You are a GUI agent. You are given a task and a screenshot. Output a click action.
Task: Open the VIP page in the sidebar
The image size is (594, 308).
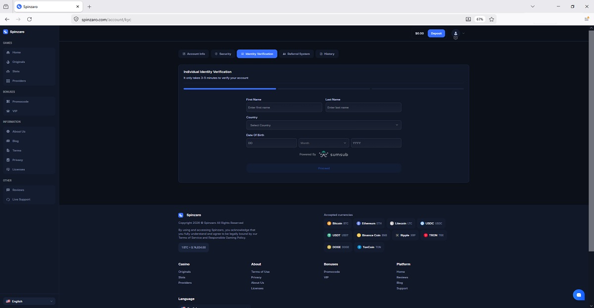(15, 111)
